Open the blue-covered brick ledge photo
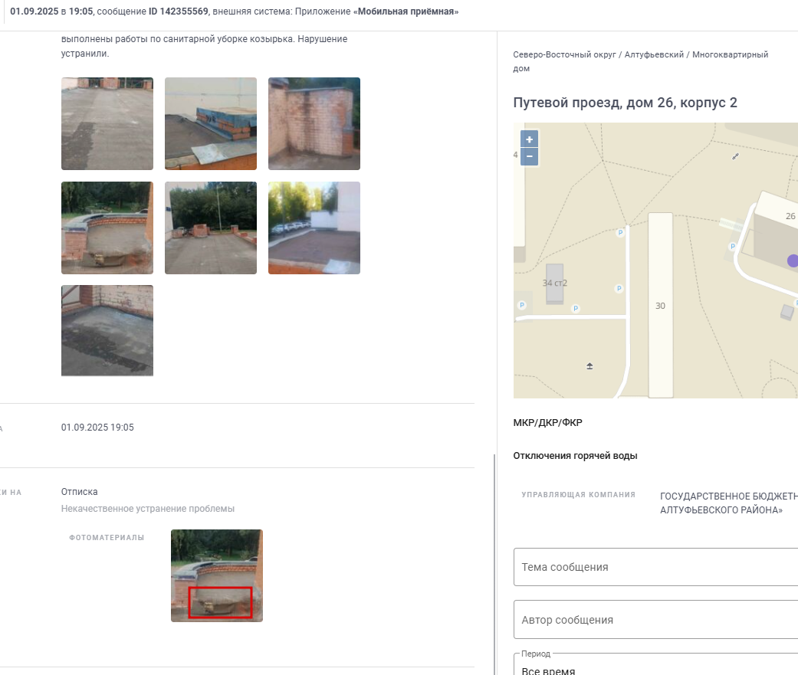 [x=211, y=123]
